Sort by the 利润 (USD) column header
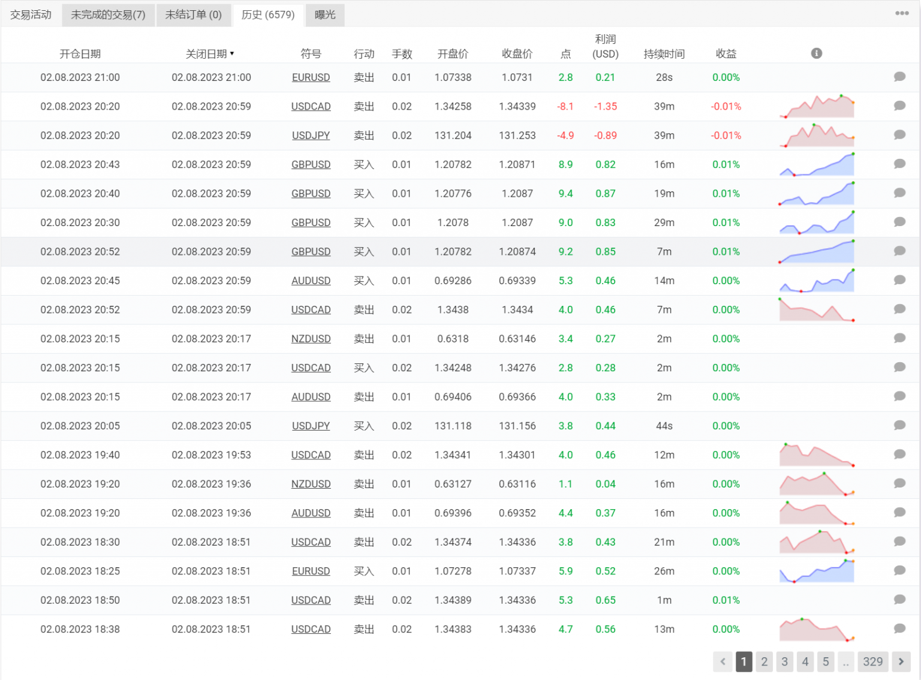921x680 pixels. 606,47
